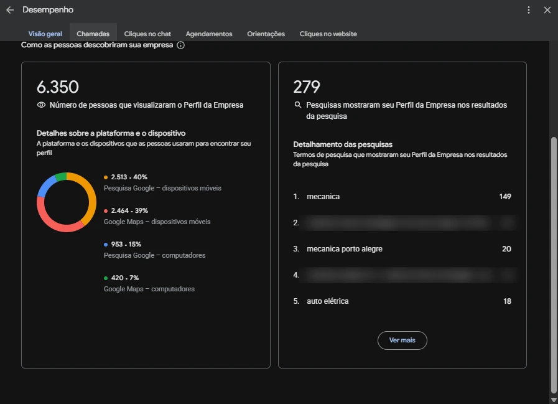The height and width of the screenshot is (404, 558).
Task: Click the blue donut chart segment
Action: coord(45,186)
